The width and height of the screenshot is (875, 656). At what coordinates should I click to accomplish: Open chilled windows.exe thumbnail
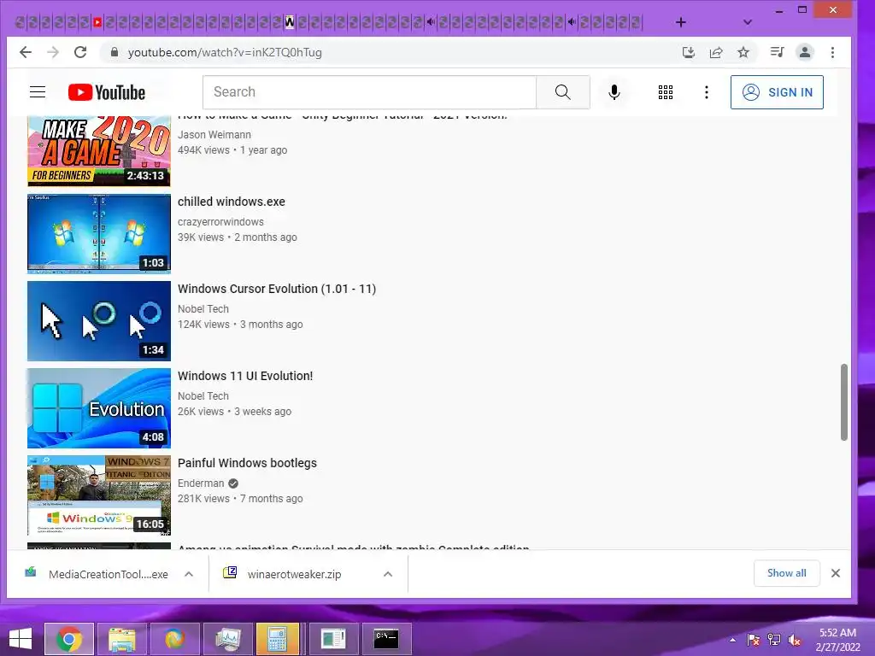[x=99, y=234]
